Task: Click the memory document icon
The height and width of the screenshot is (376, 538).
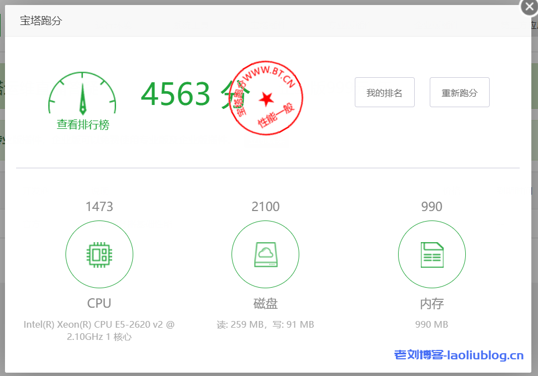Action: pos(431,255)
